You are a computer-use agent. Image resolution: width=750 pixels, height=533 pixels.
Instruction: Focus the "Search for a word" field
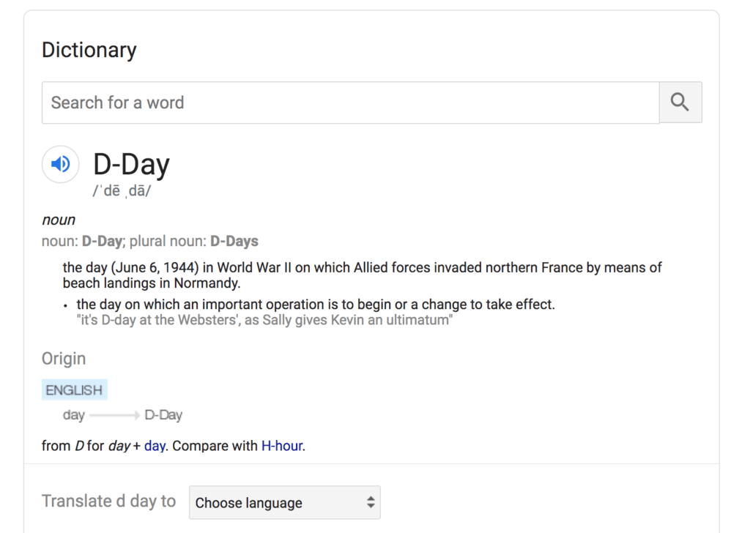point(350,102)
